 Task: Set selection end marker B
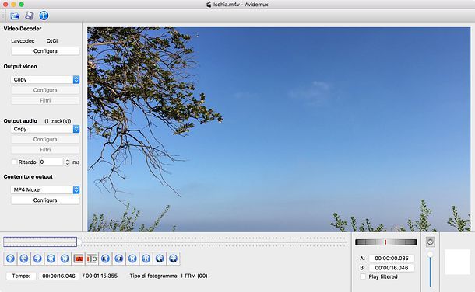click(x=92, y=259)
